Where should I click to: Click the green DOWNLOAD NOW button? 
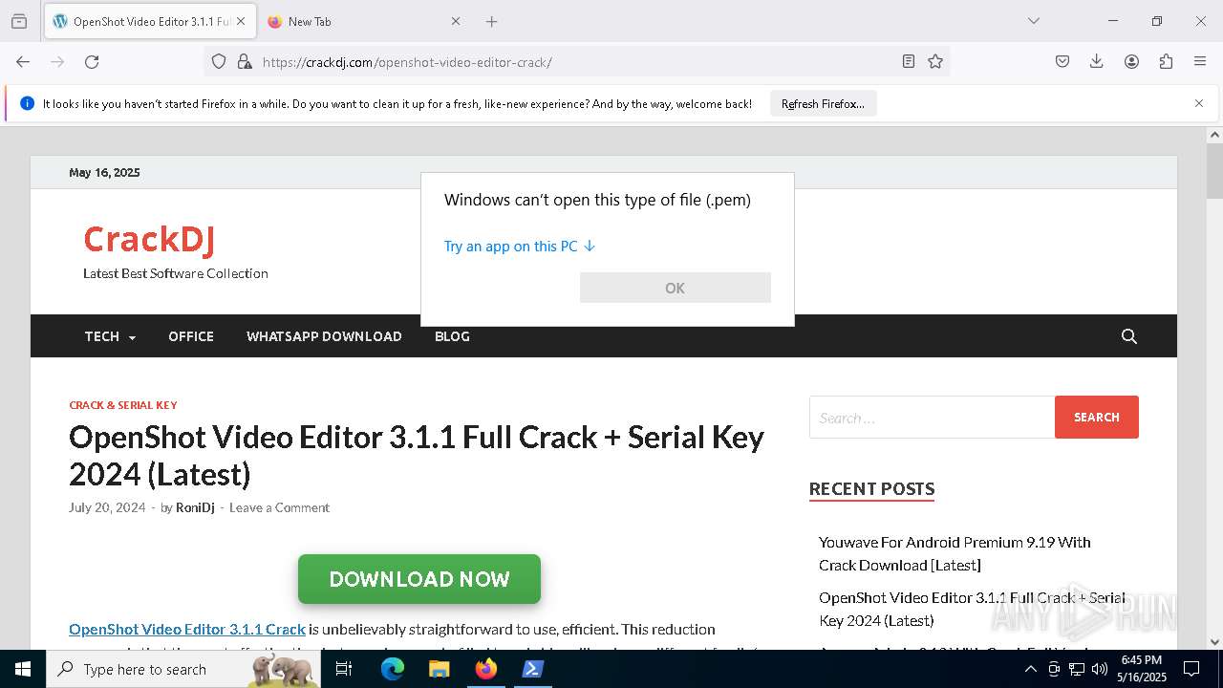point(419,579)
